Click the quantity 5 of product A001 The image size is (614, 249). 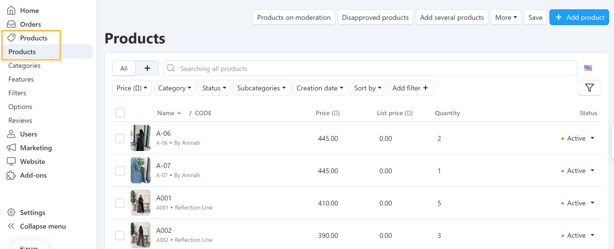pos(439,203)
